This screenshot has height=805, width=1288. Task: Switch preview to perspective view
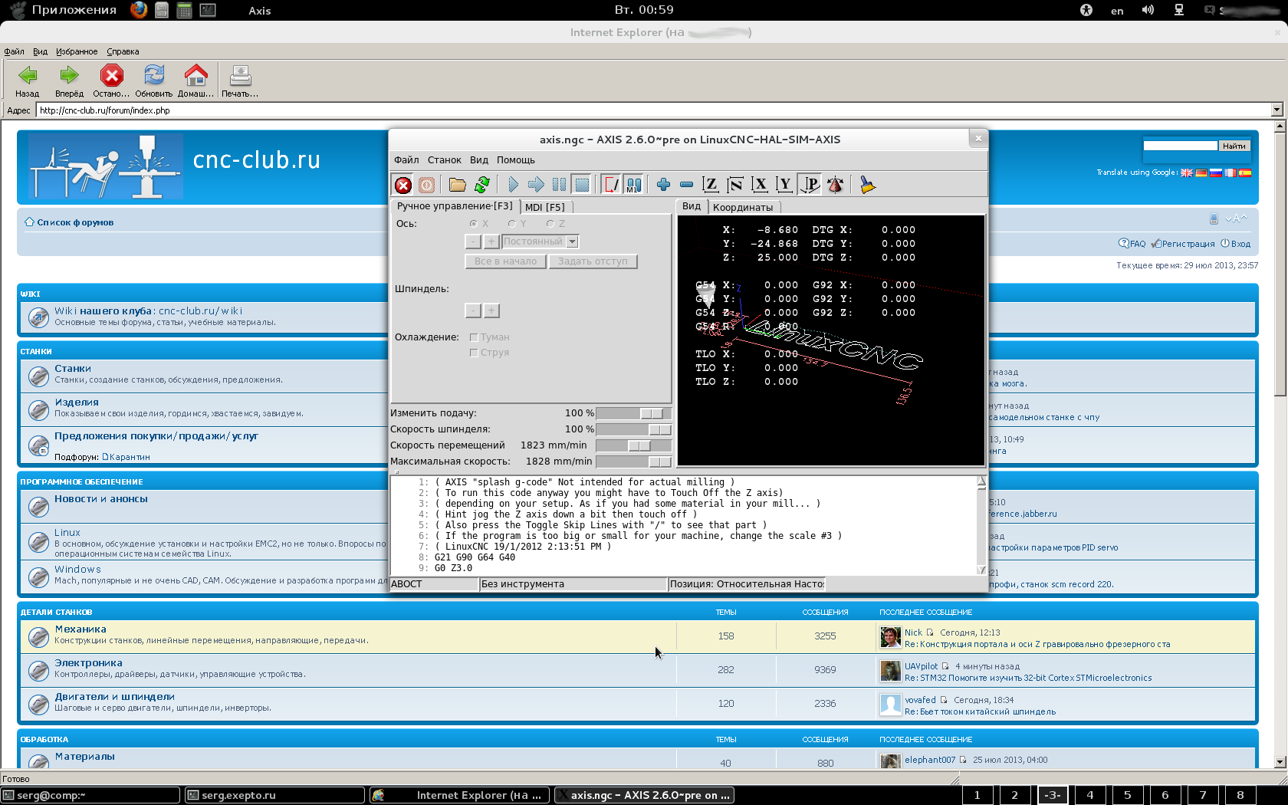tap(810, 185)
